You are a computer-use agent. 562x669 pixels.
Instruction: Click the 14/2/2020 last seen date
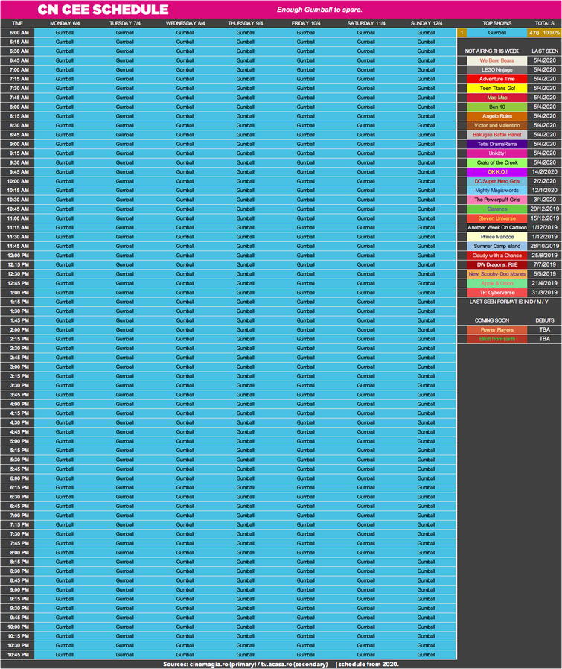[545, 171]
